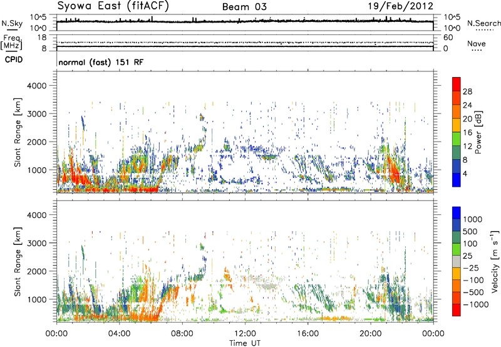Select the -500 value on Velocity colorbar
The image size is (501, 347).
pyautogui.click(x=473, y=293)
